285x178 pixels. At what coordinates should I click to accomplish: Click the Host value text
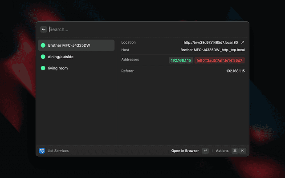pos(212,50)
